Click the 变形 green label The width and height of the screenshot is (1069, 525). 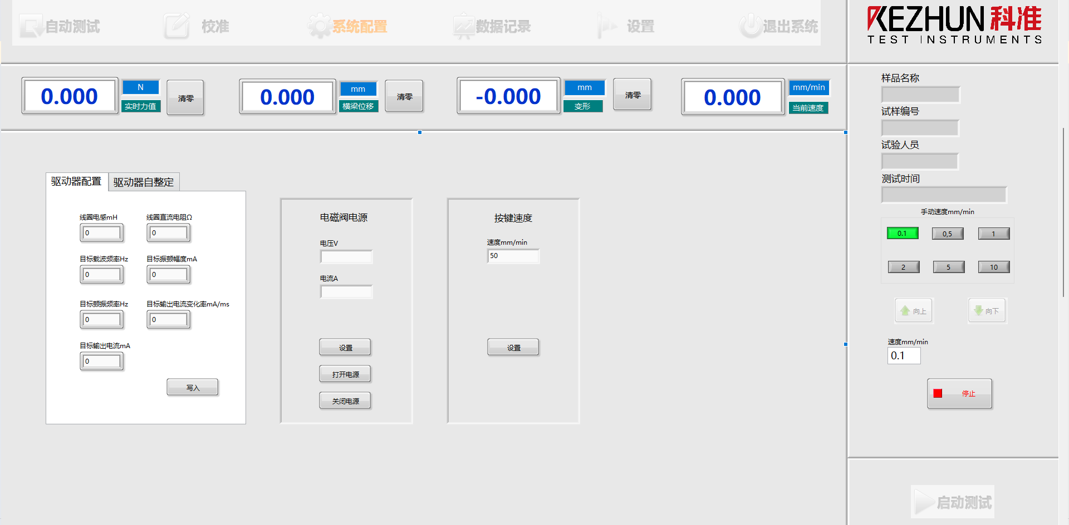(x=583, y=106)
